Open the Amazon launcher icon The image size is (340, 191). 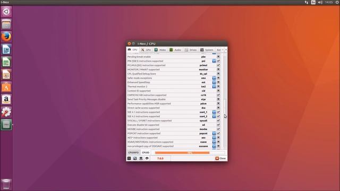click(6, 100)
